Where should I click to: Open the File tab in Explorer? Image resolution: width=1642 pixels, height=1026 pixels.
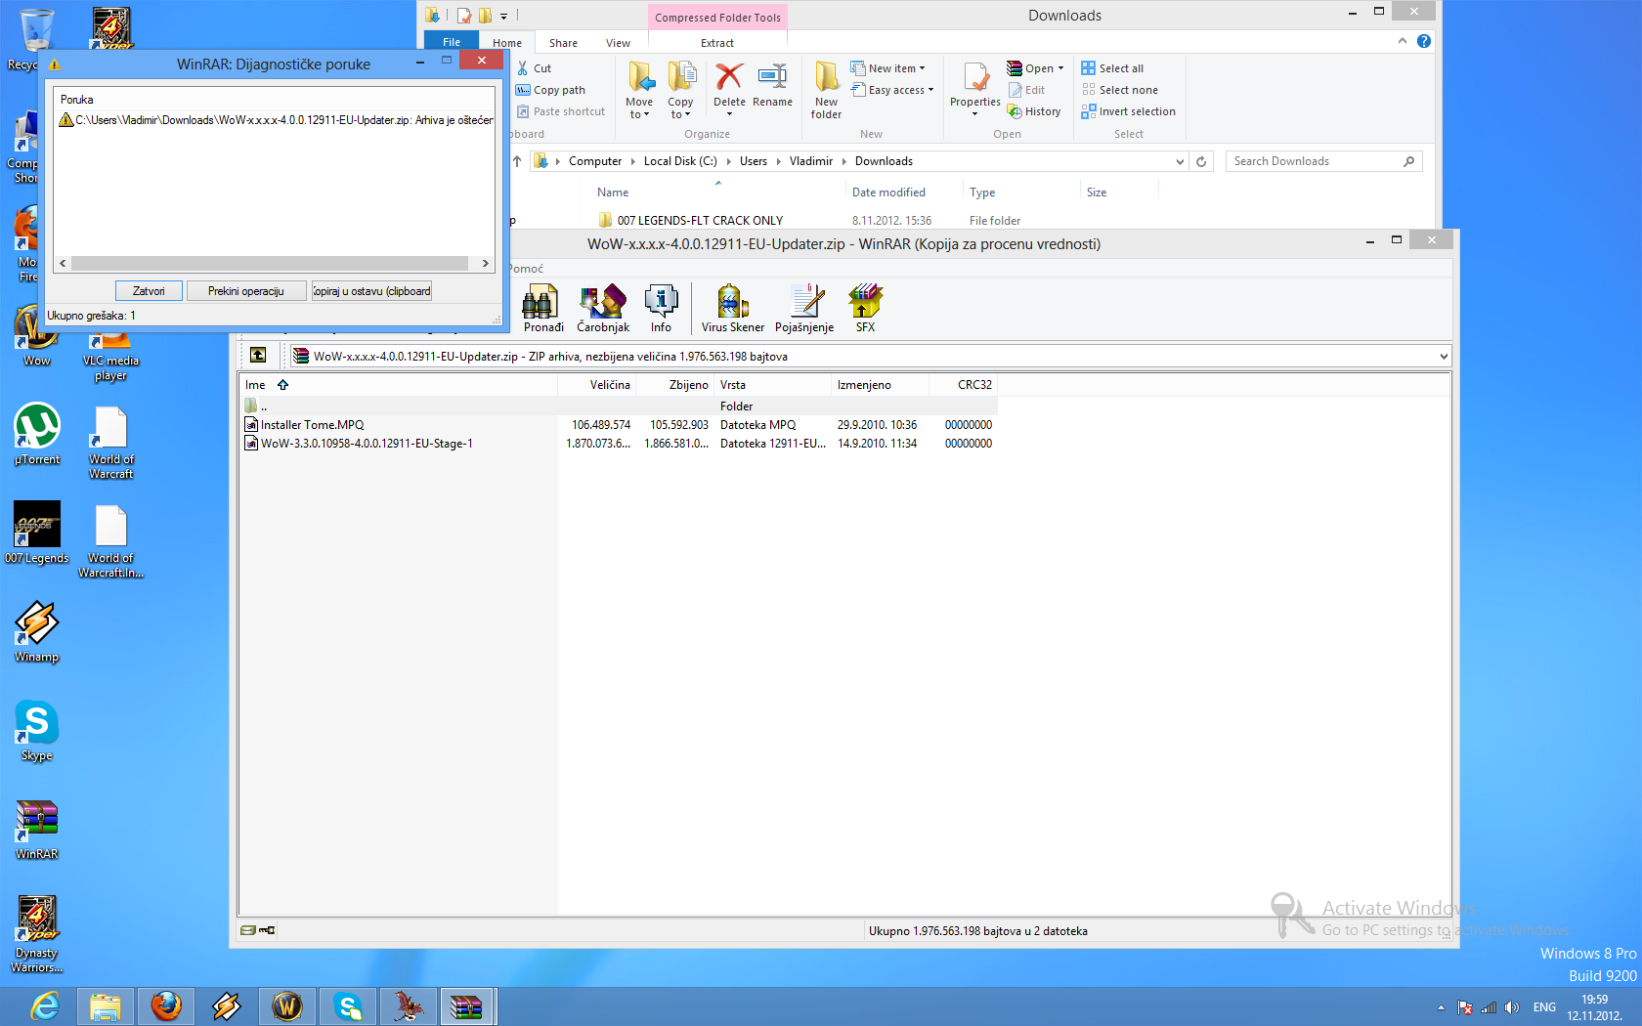coord(452,42)
